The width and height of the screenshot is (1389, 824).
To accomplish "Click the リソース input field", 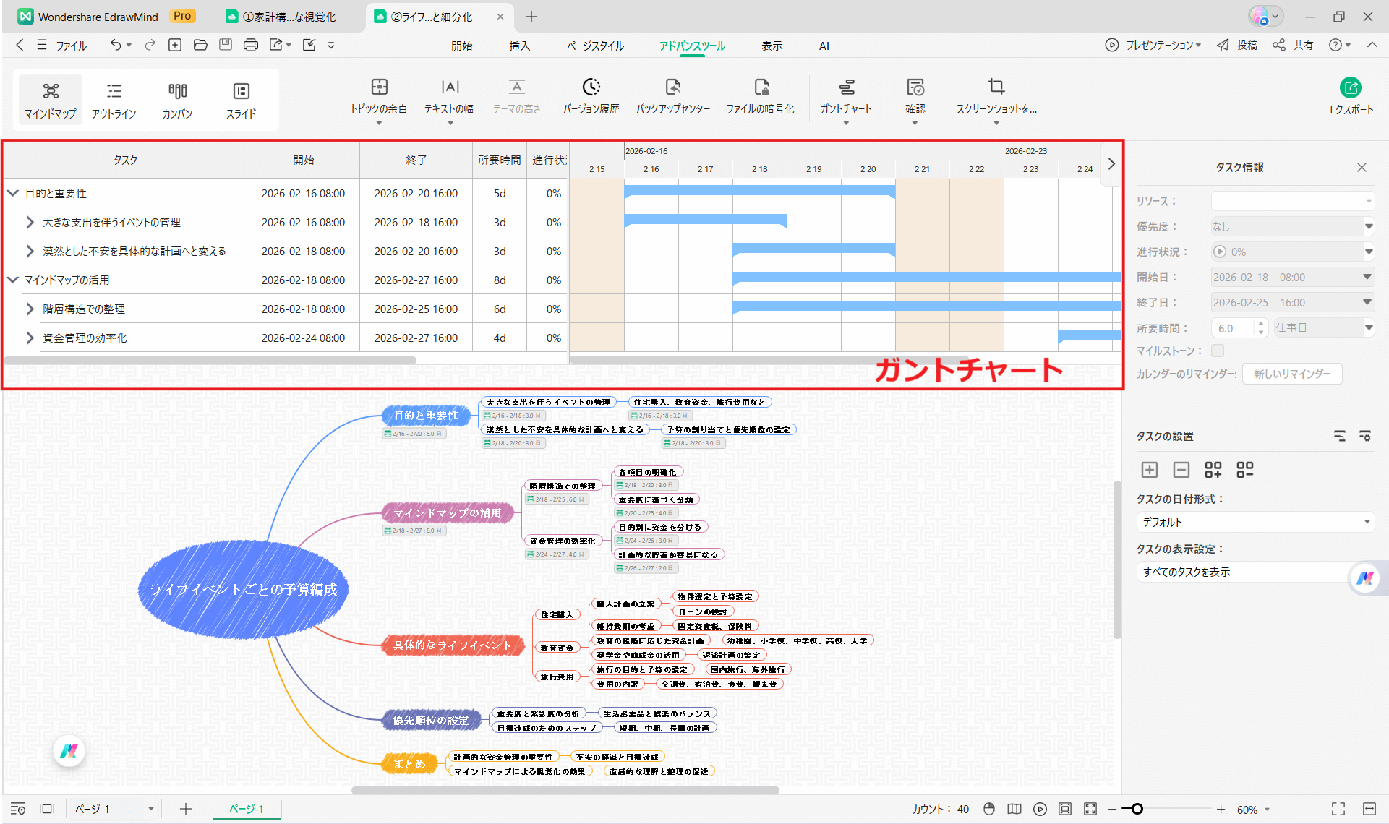I will tap(1292, 200).
